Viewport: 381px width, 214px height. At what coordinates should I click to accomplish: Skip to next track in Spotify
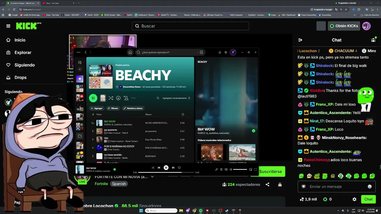tap(173, 168)
